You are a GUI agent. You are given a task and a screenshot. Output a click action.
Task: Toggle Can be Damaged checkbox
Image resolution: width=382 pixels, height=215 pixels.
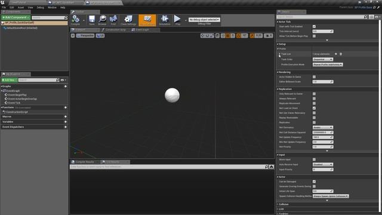click(x=314, y=182)
